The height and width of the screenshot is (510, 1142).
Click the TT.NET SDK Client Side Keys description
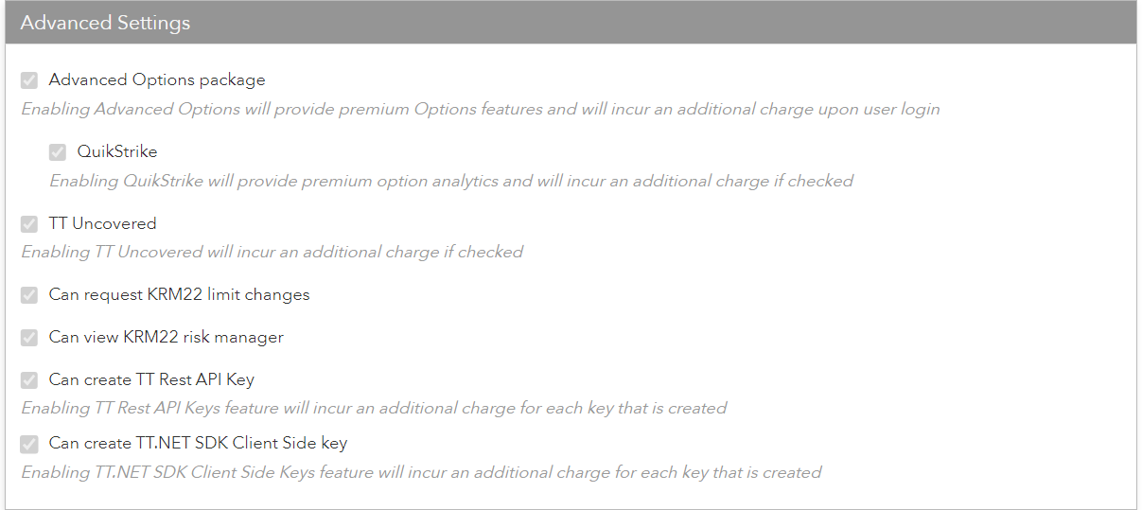coord(421,471)
